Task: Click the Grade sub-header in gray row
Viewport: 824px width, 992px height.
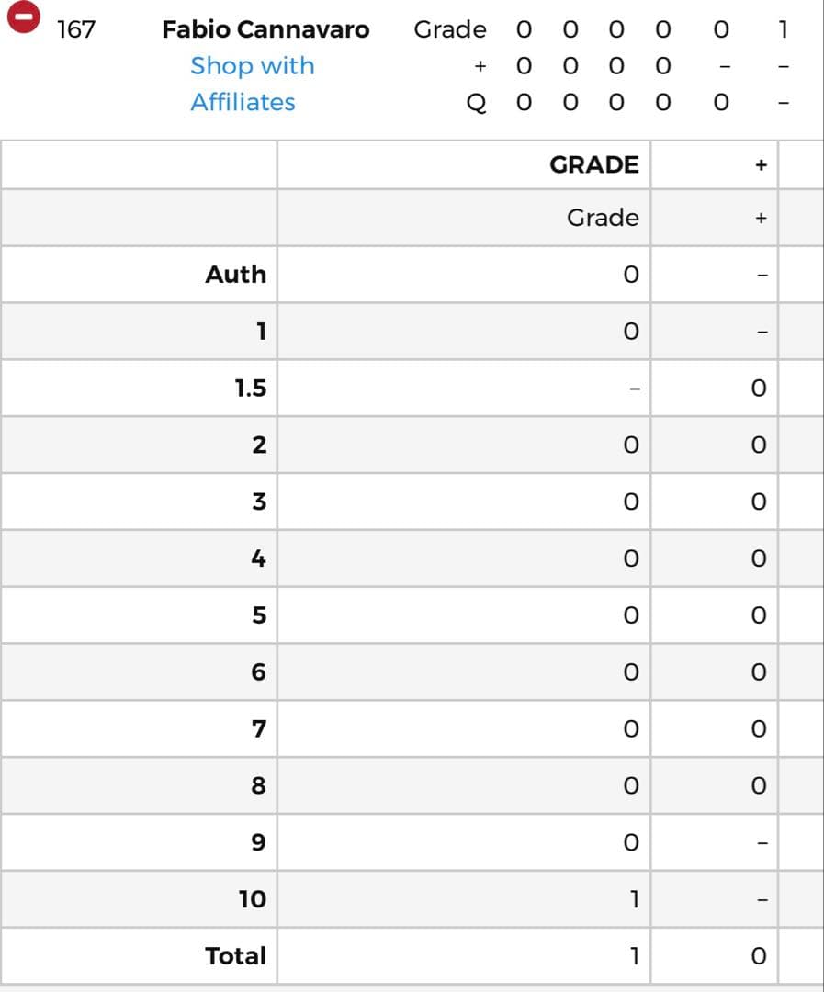Action: (x=602, y=218)
